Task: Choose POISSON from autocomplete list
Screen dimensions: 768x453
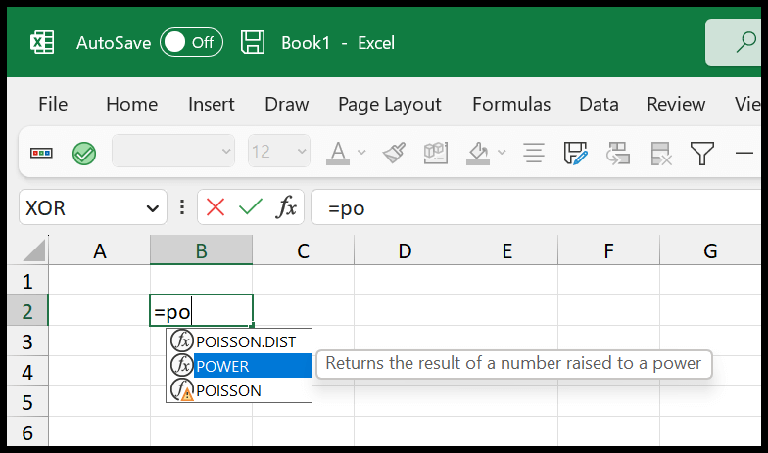Action: (x=239, y=389)
